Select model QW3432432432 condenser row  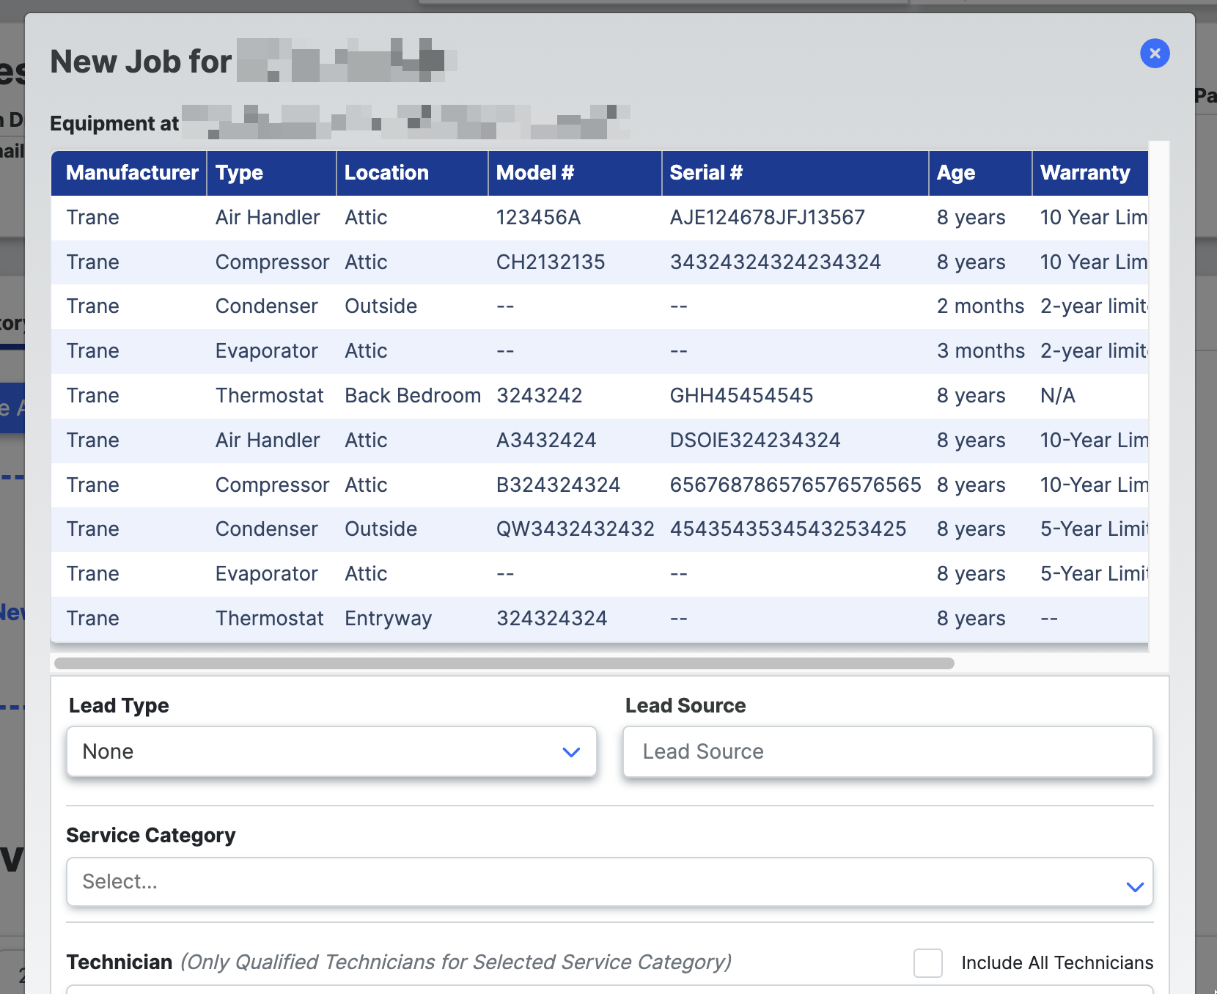pyautogui.click(x=575, y=529)
